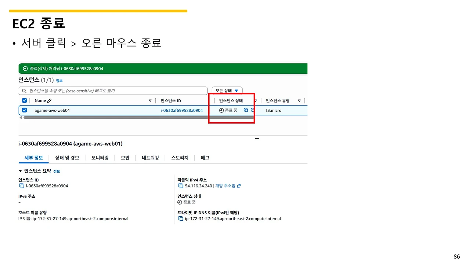Uncheck the agame-aws-web01 row checkbox
The image size is (470, 264).
point(24,110)
